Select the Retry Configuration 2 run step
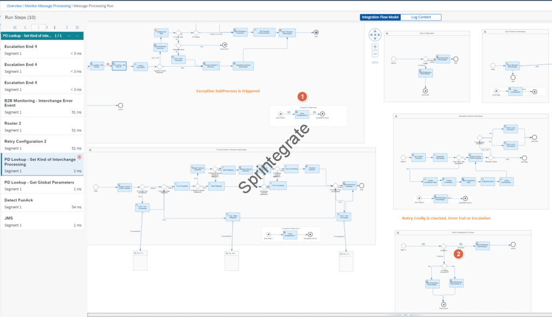 click(x=42, y=144)
